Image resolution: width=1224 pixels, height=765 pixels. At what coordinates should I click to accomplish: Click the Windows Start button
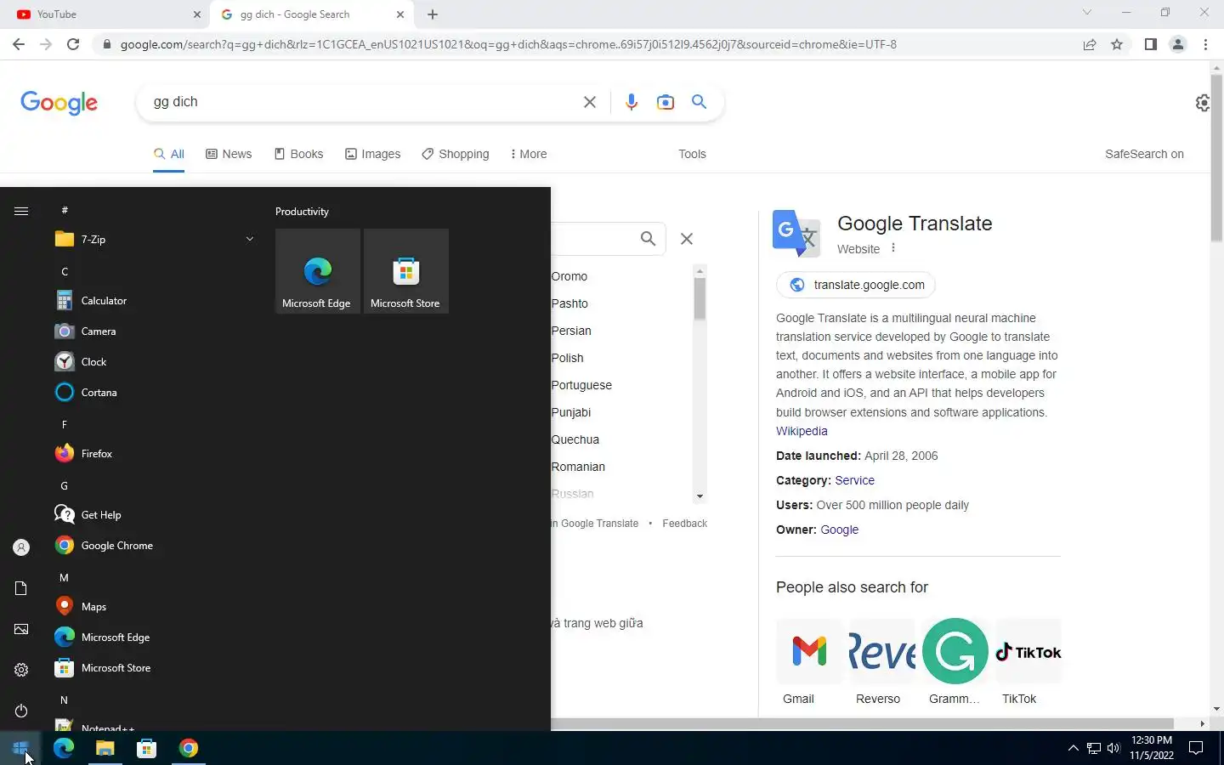20,748
